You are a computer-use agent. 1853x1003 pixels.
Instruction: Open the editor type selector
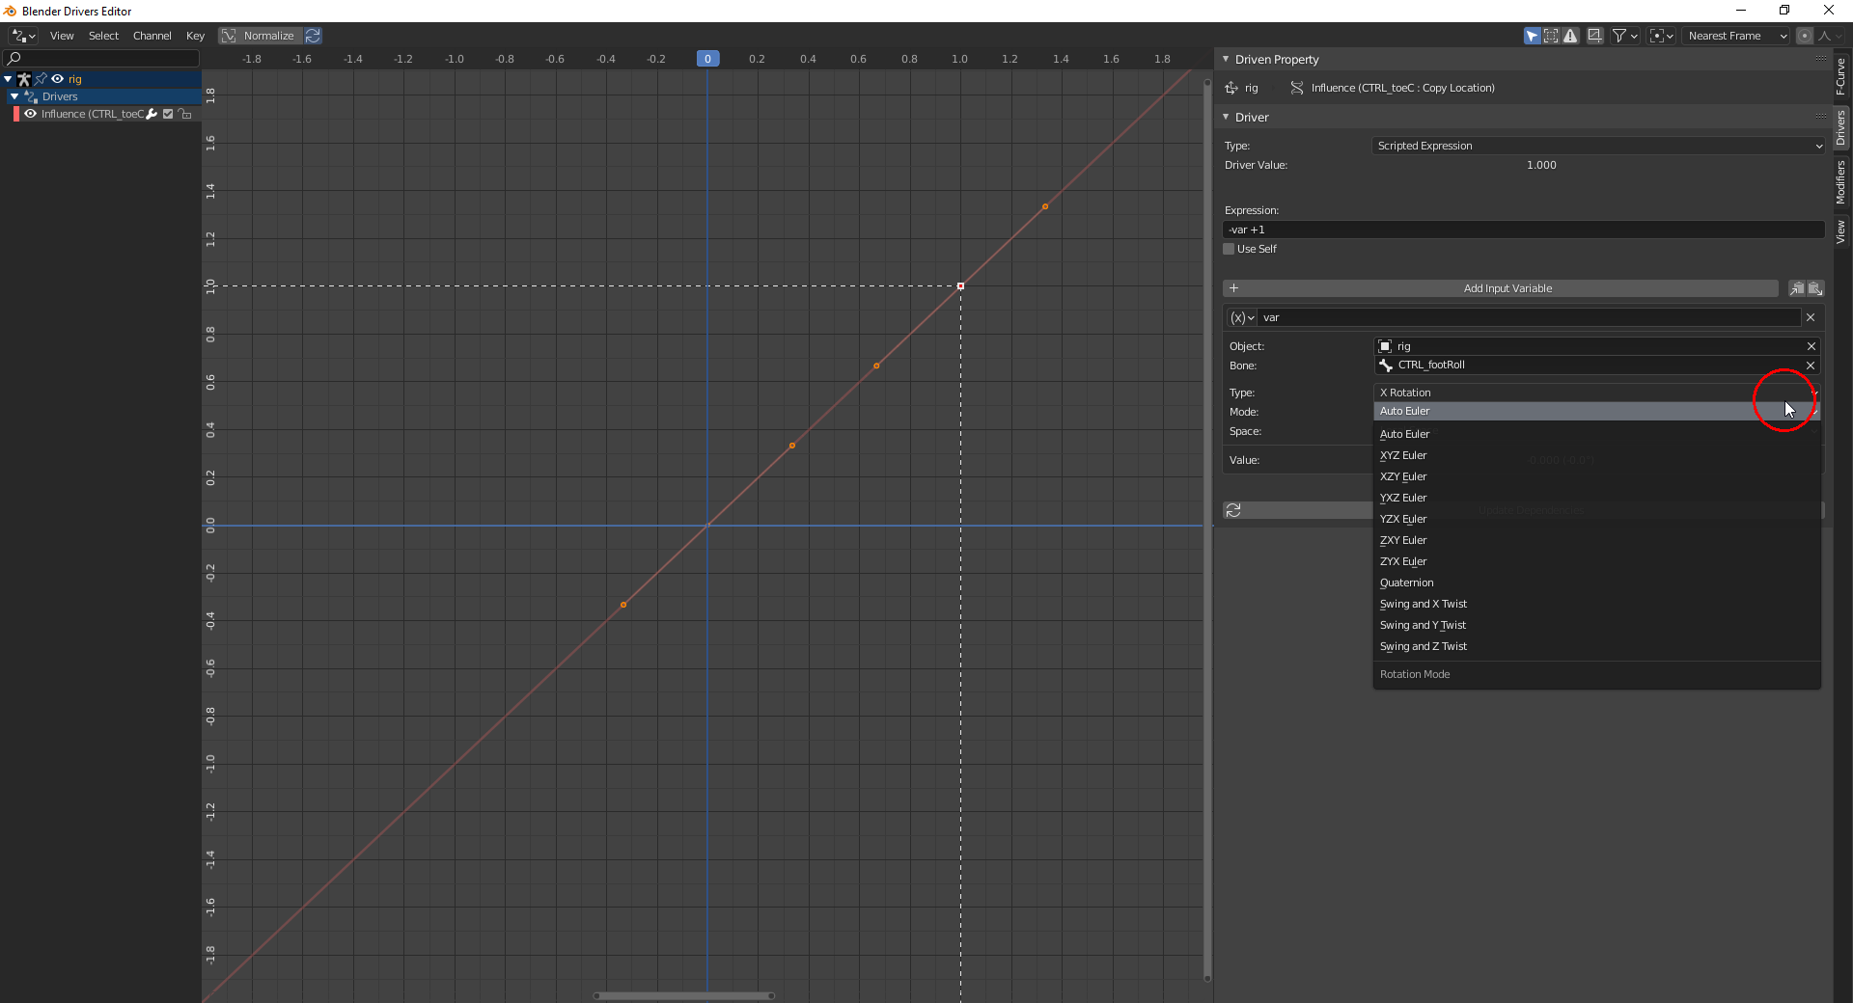[x=23, y=36]
